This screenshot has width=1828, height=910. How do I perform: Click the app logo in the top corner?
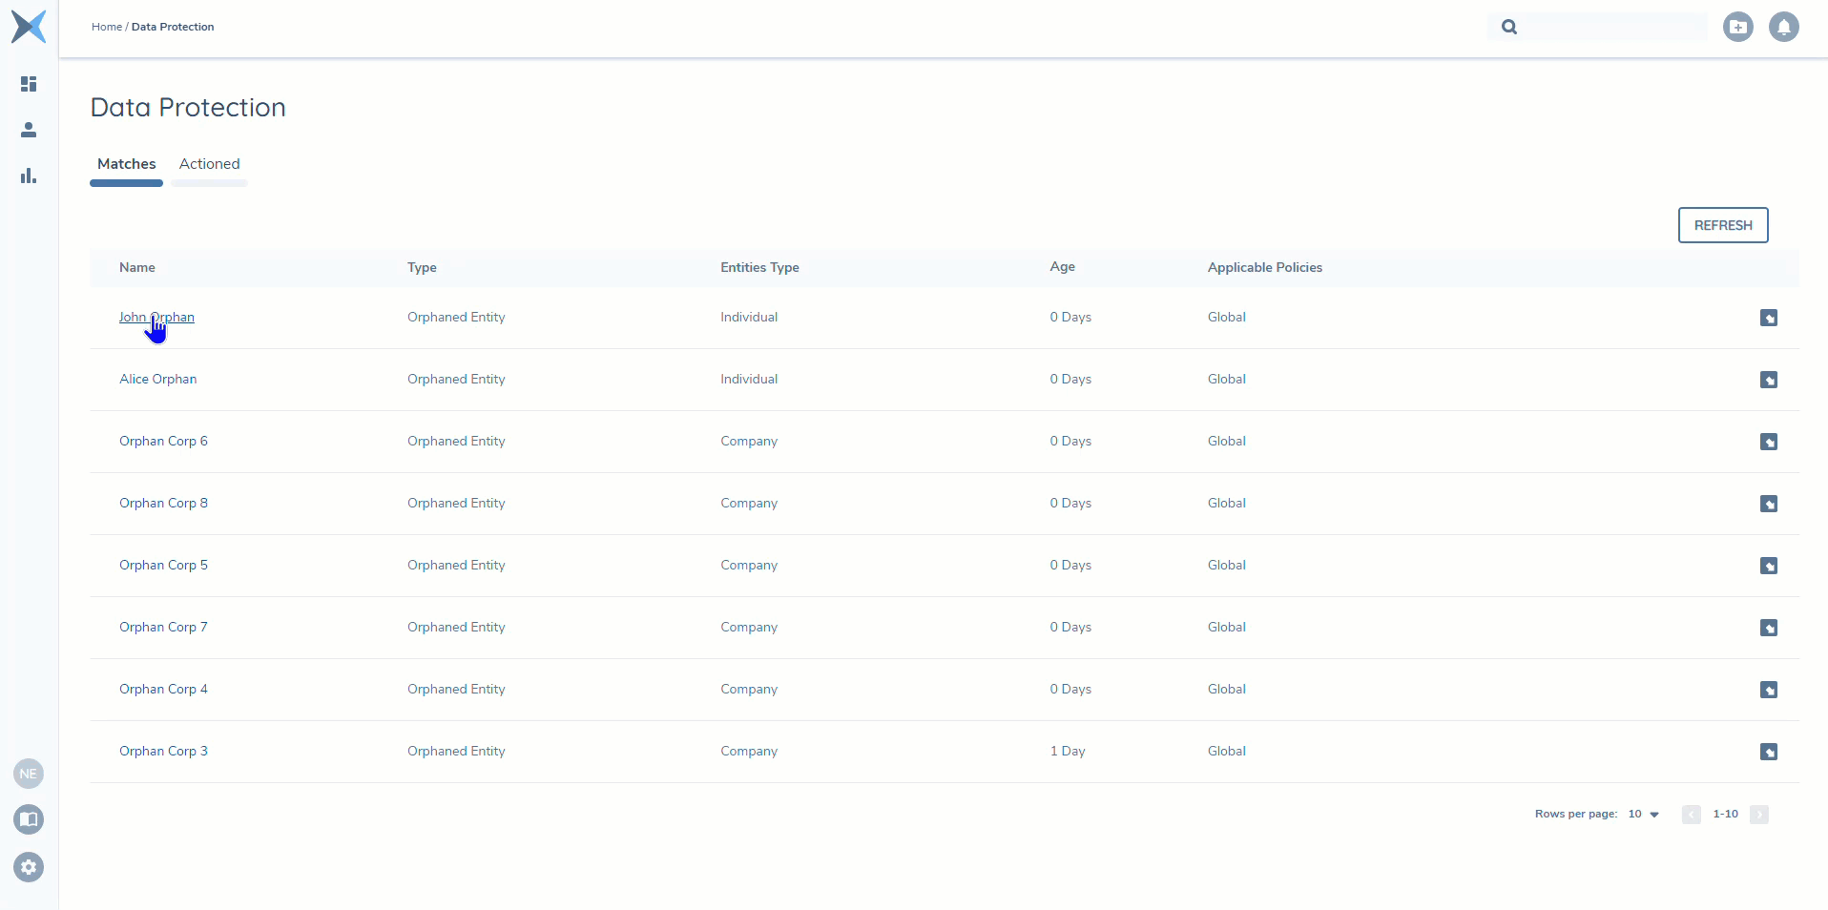point(29,27)
